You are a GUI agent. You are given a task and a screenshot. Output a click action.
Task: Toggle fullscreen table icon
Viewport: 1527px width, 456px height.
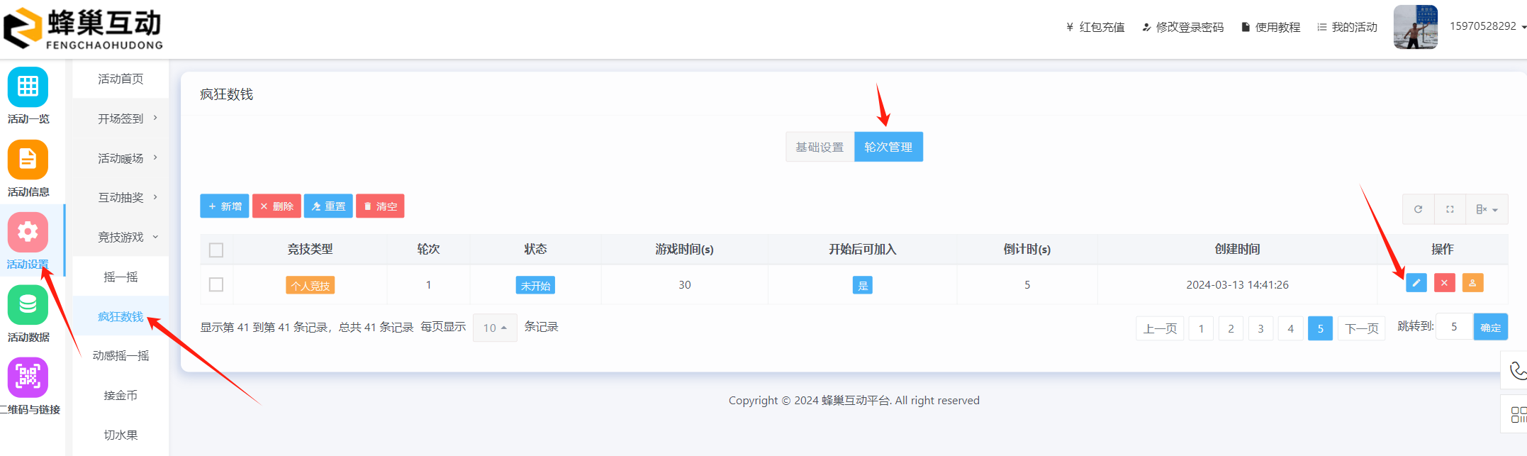coord(1450,209)
